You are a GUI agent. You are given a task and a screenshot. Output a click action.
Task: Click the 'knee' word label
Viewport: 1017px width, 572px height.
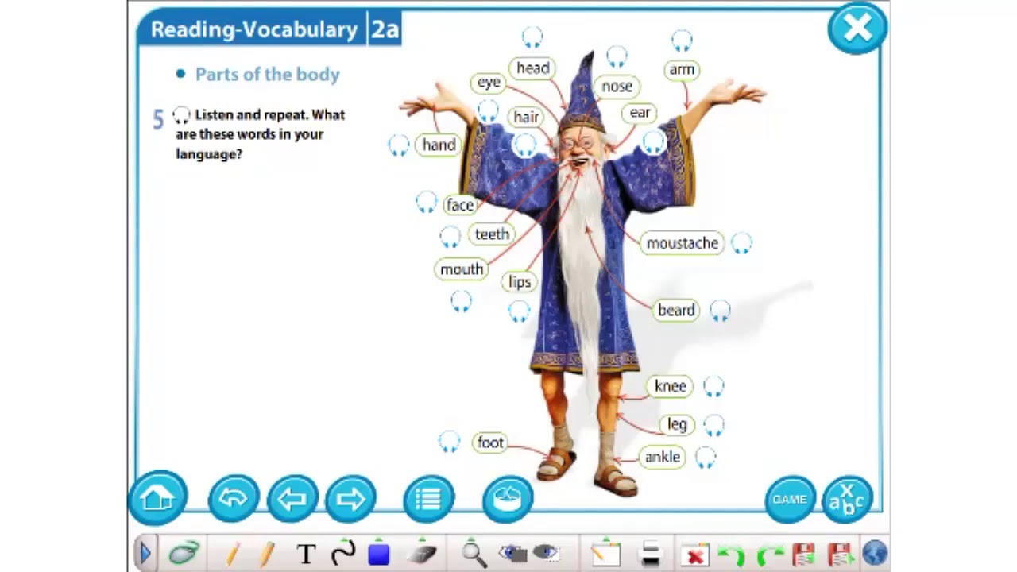670,387
